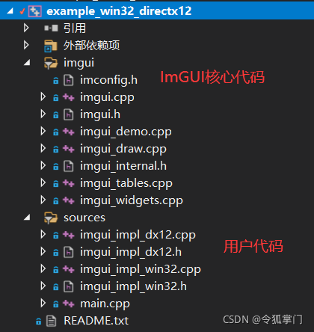This screenshot has height=332, width=314.
Task: Expand the imgui_impl_dx12.cpp node
Action: pos(43,235)
